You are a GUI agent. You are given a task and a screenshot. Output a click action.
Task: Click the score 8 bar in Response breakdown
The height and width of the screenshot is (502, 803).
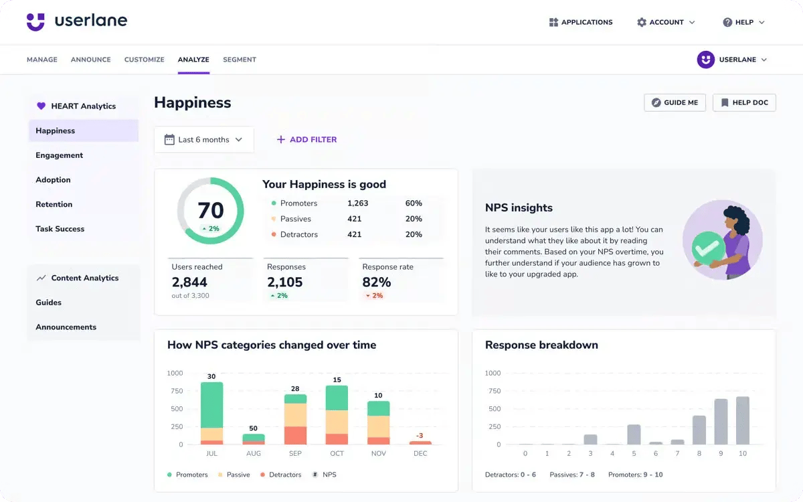pyautogui.click(x=699, y=430)
